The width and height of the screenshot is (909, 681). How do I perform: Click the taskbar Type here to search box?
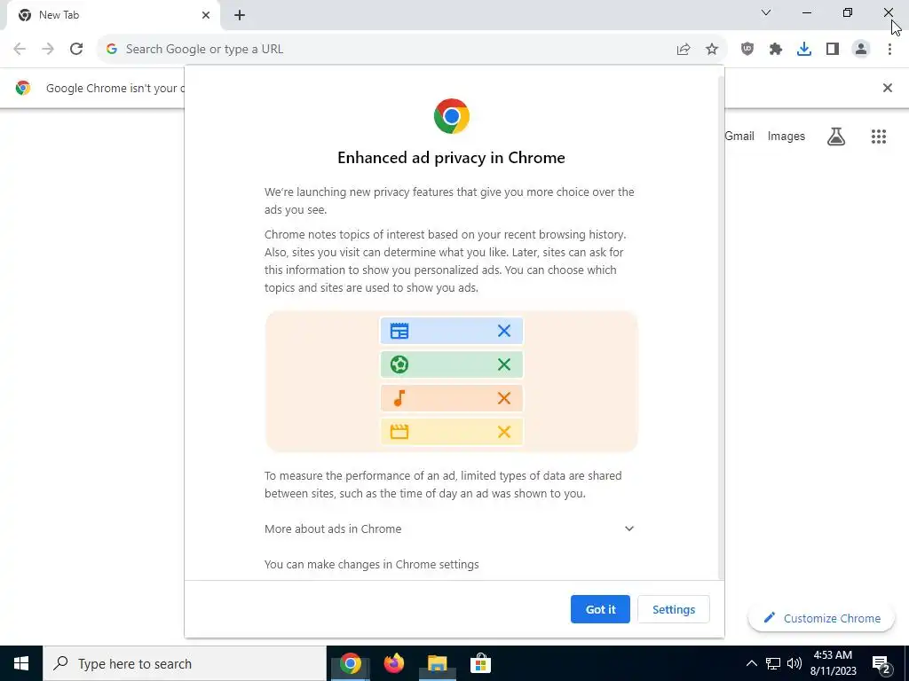coord(185,663)
